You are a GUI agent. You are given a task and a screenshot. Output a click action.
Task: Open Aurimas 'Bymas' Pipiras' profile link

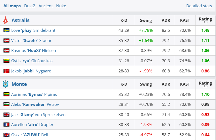click(34, 94)
